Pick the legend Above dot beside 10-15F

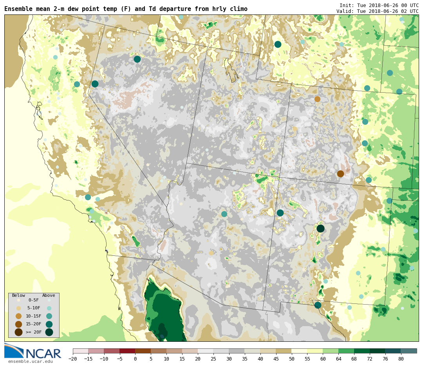tap(49, 316)
